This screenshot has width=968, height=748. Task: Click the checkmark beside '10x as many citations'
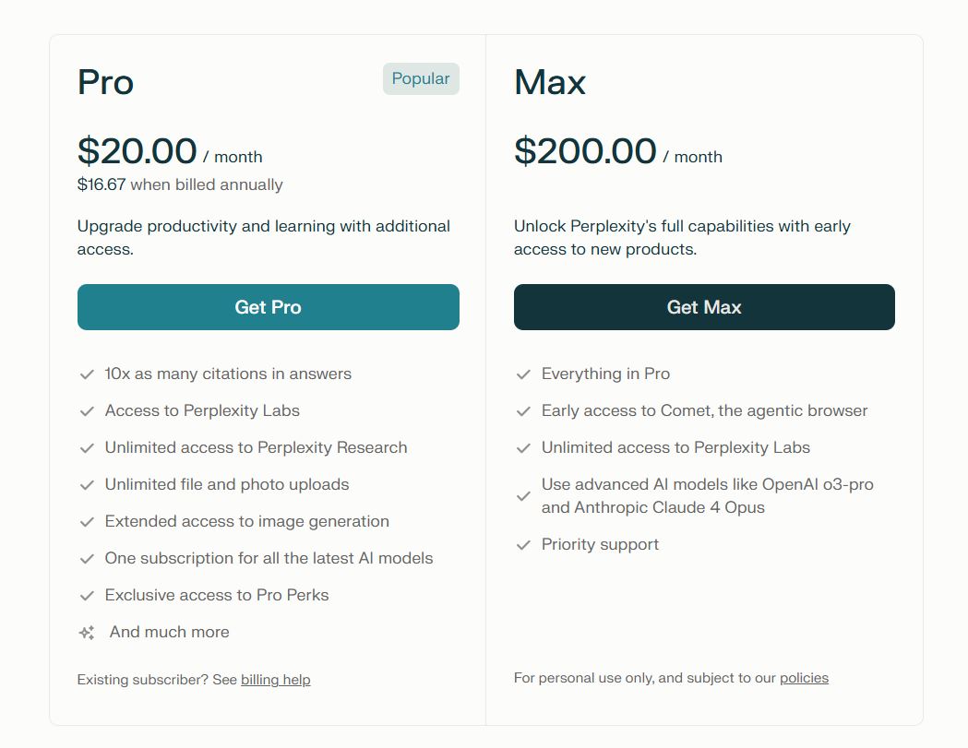click(x=87, y=374)
